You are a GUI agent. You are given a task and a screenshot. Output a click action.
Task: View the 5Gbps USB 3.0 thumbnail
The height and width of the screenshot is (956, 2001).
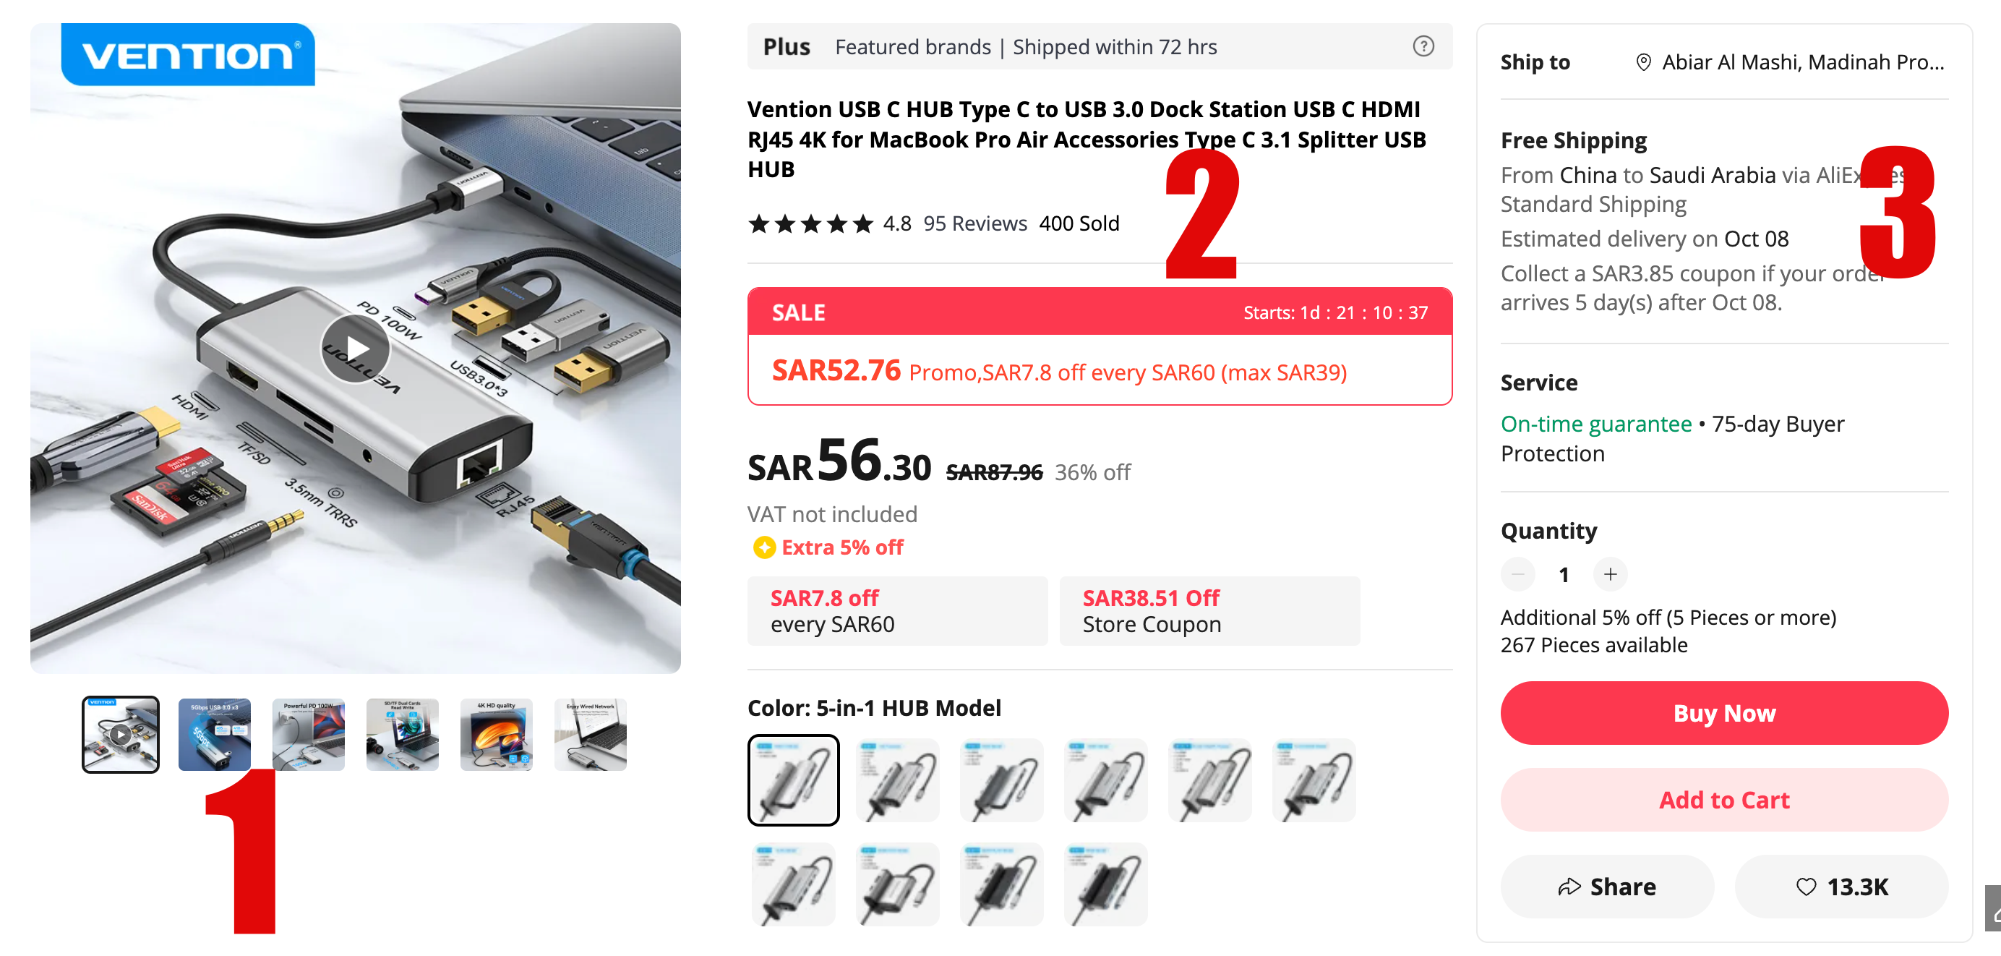coord(215,735)
